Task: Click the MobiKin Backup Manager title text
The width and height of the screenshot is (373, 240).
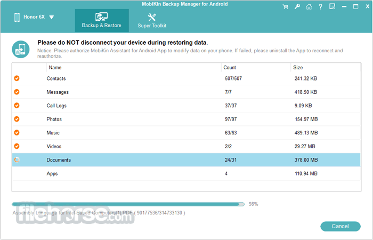Action: tap(185, 4)
